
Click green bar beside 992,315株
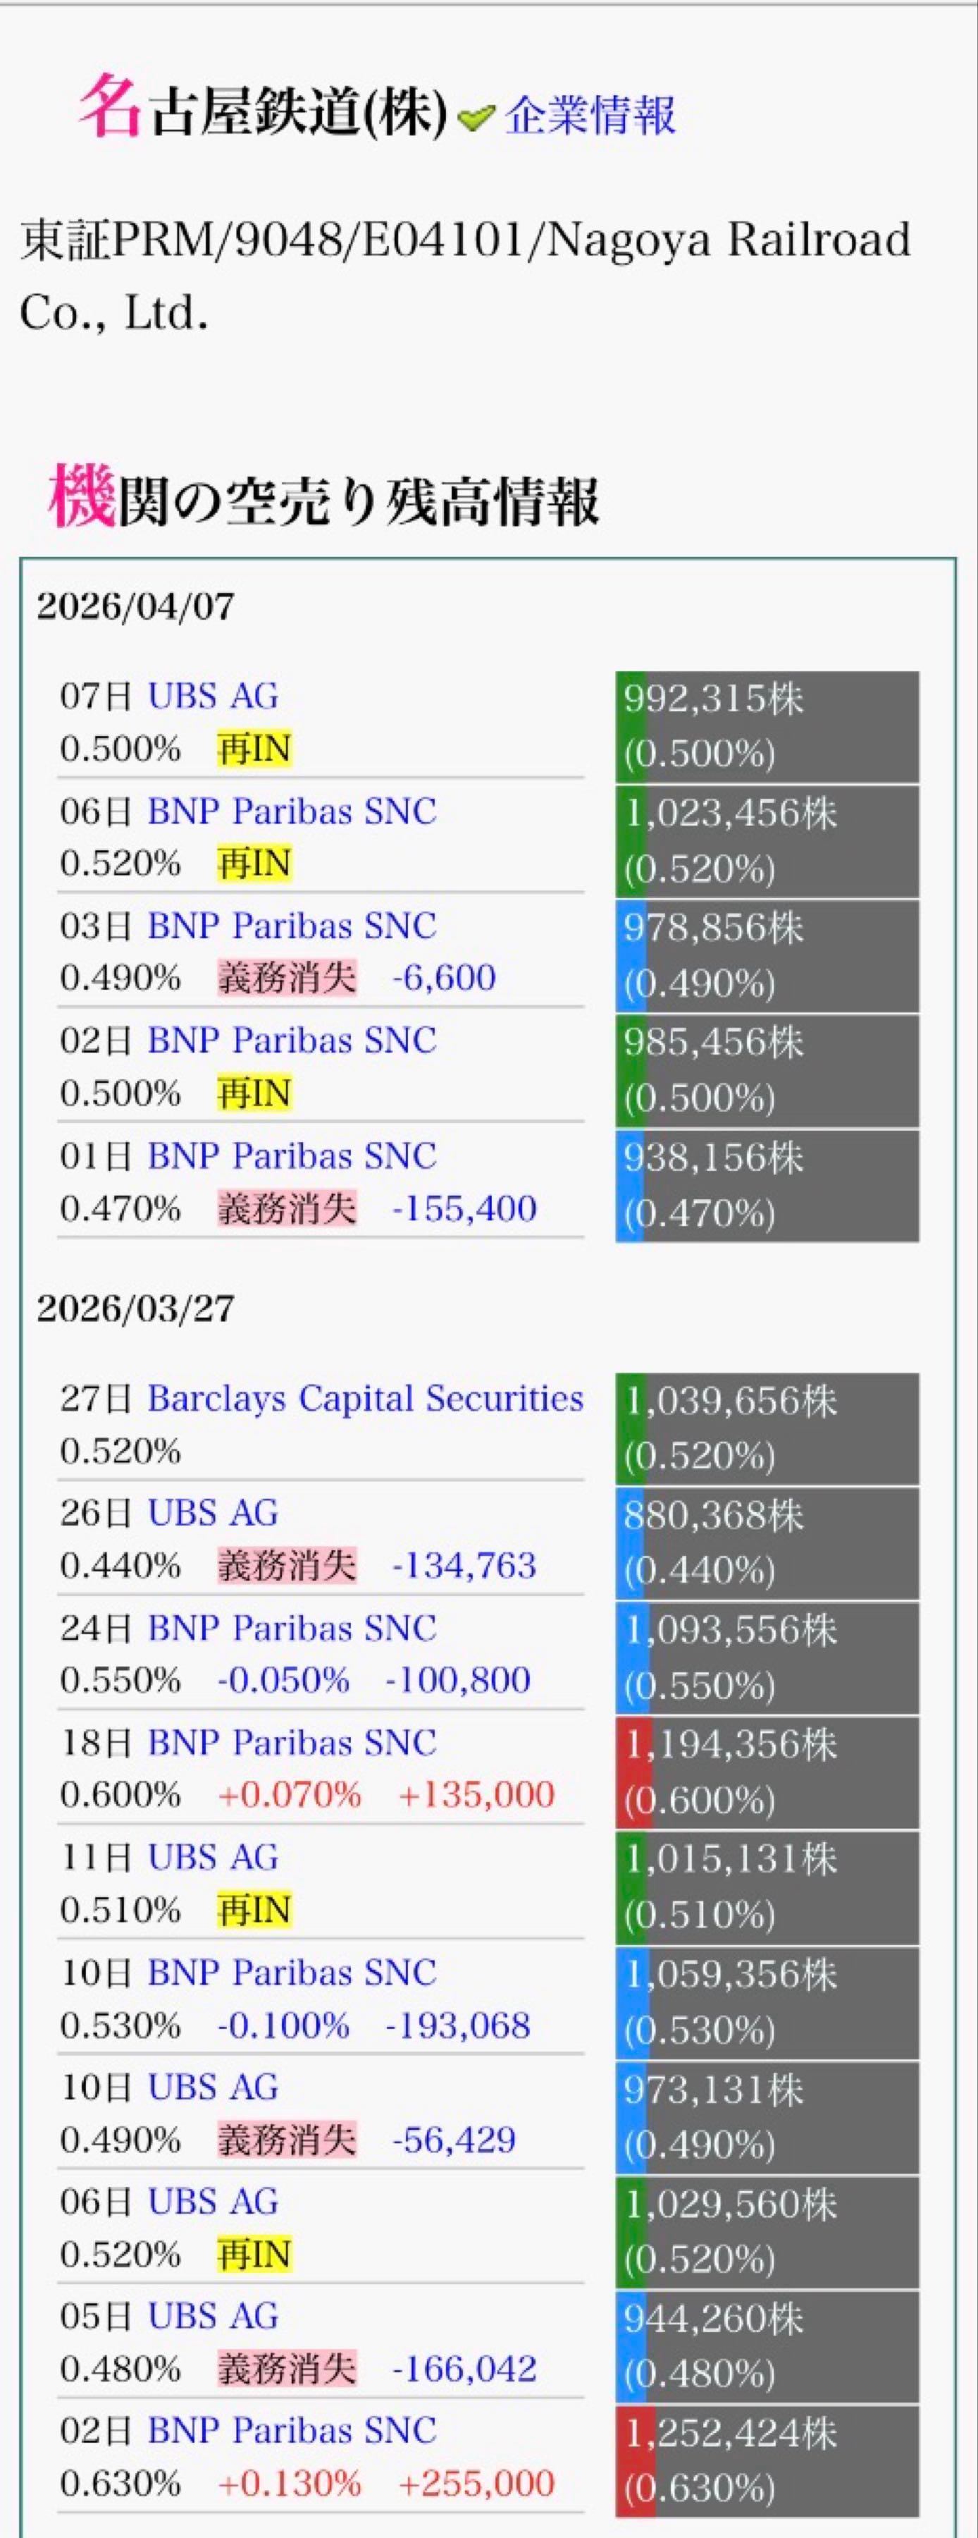click(631, 727)
